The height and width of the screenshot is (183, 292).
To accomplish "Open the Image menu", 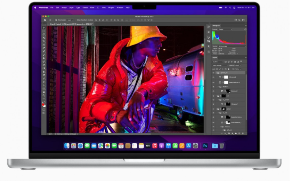I will click(64, 8).
